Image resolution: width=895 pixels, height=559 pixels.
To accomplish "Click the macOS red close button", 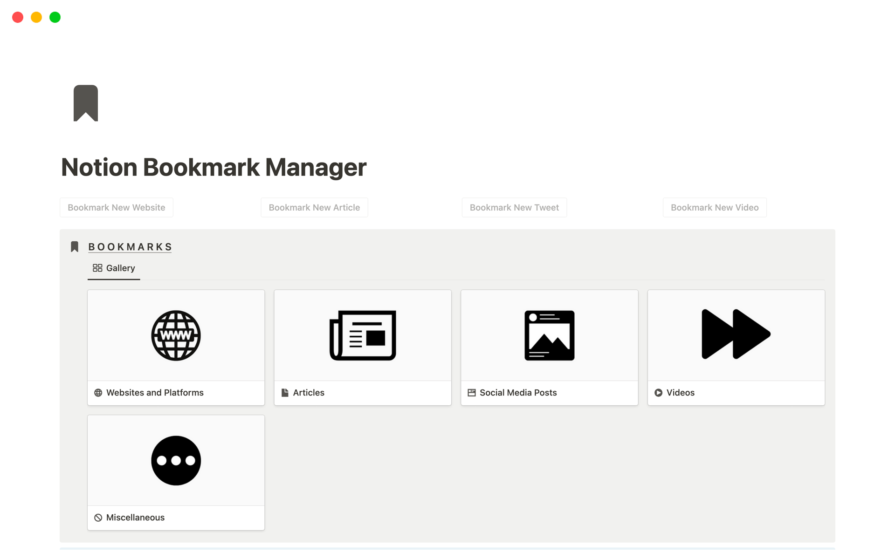I will click(17, 16).
